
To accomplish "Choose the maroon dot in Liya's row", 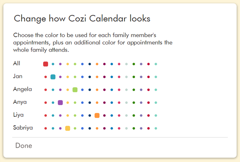I will tap(104, 115).
